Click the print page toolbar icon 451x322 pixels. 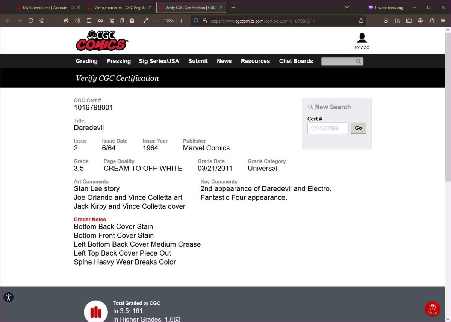(x=66, y=21)
